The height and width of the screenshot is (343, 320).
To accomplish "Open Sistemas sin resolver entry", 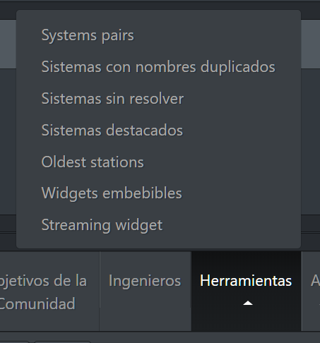I will pos(112,99).
